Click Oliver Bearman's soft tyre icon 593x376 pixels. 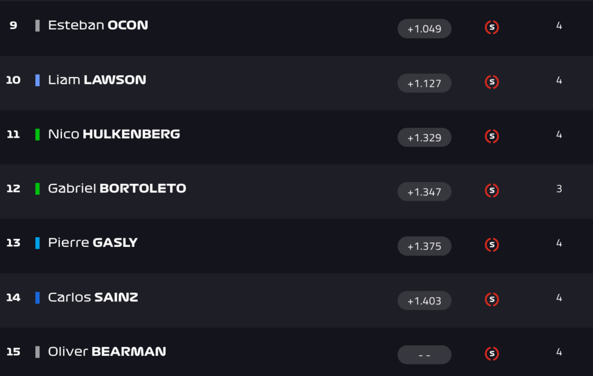492,353
